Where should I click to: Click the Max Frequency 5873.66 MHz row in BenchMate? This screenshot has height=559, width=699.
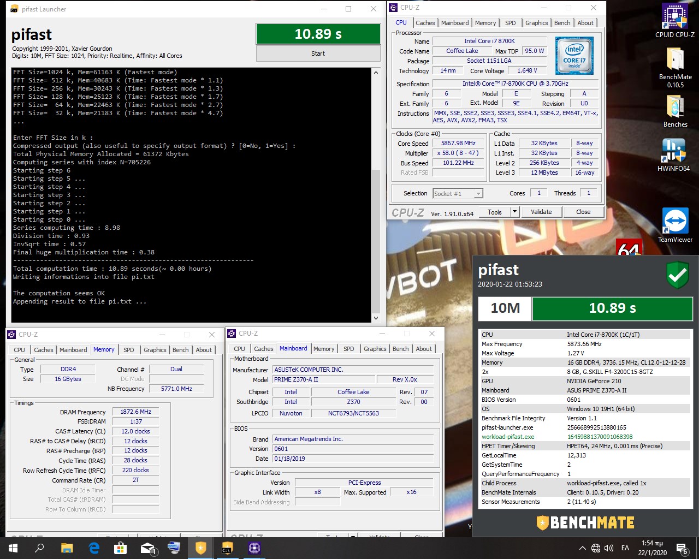click(584, 344)
